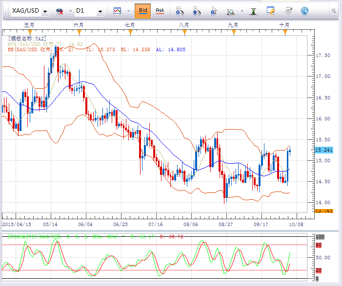
Task: Click the vertical autoscale green arrow icon
Action: [x=254, y=11]
